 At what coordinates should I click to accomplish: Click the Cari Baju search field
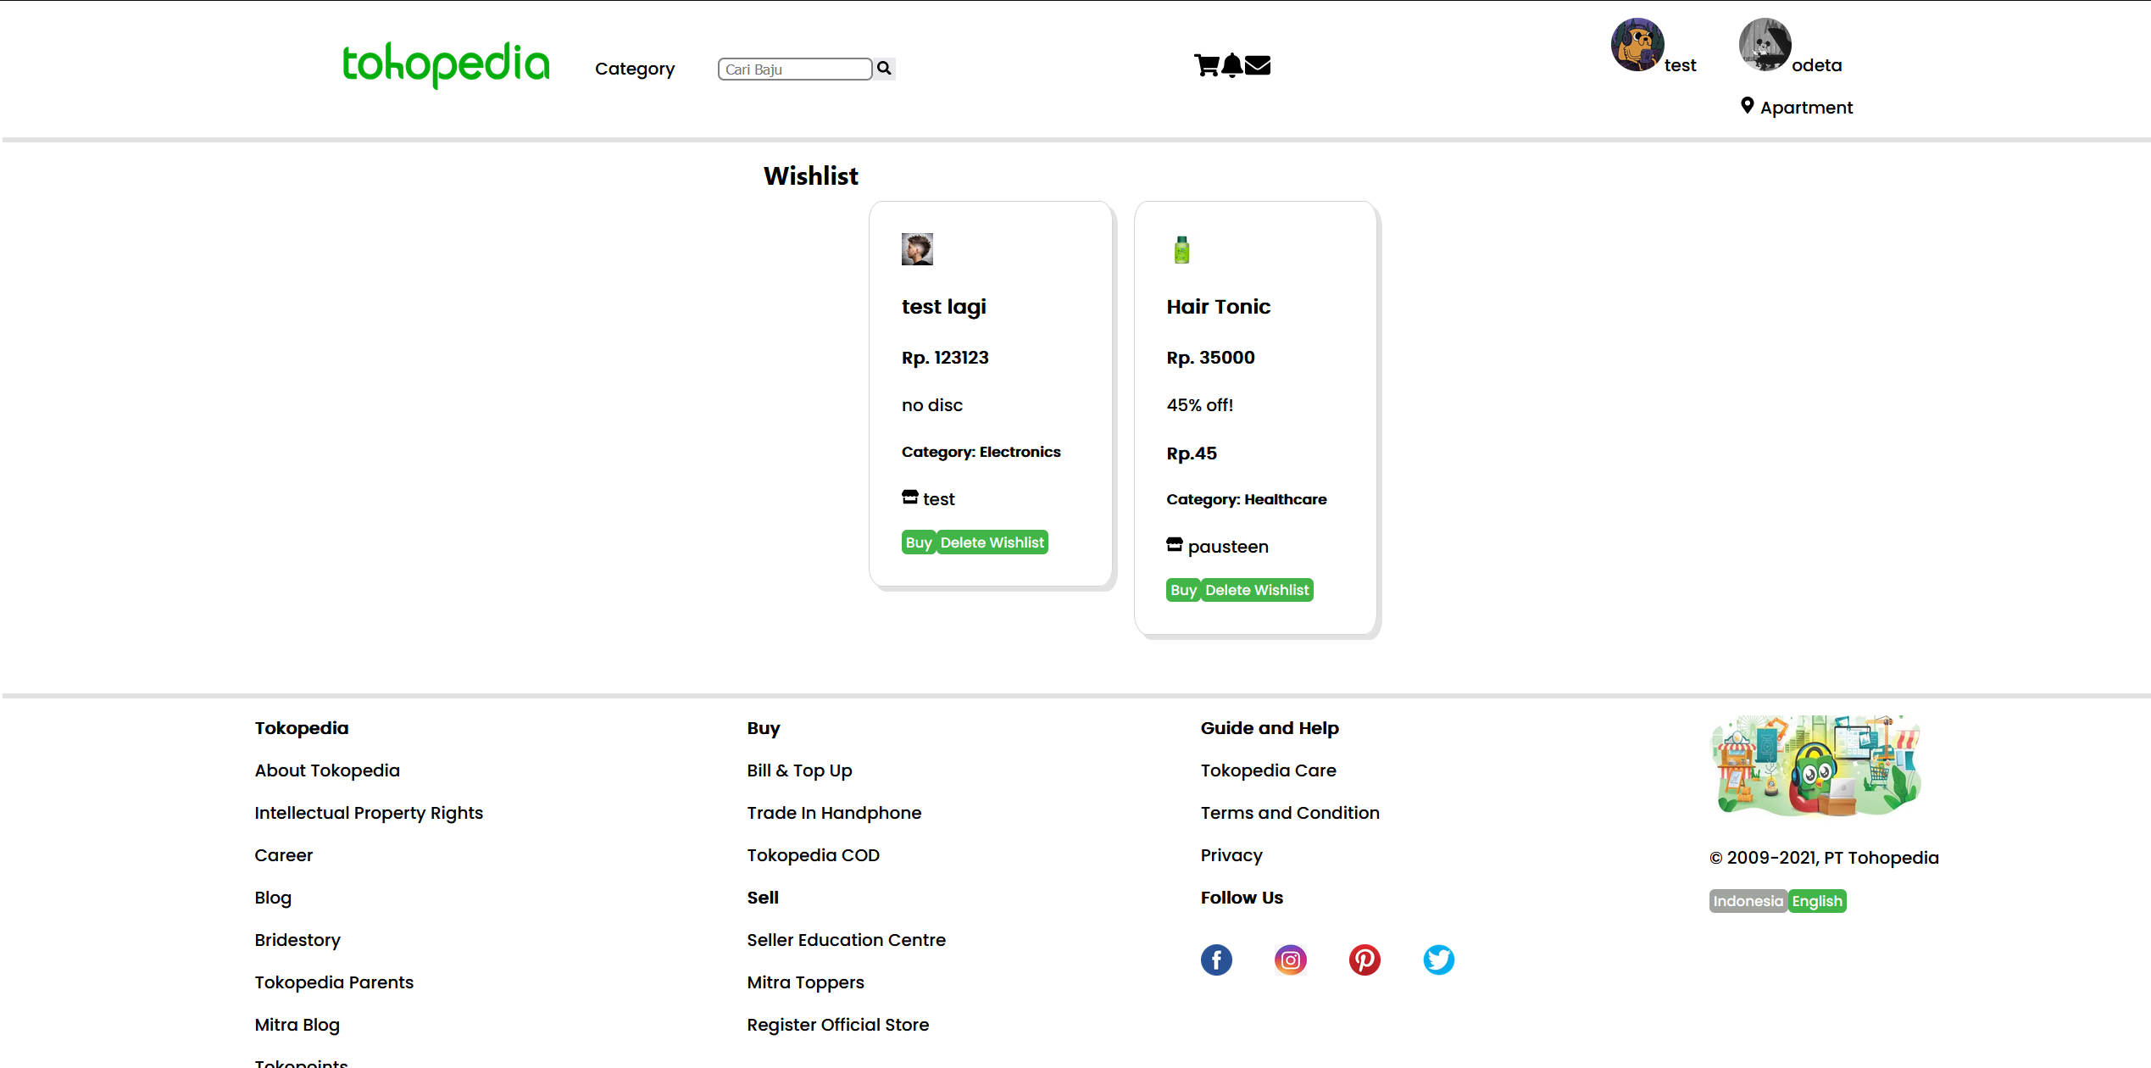793,69
